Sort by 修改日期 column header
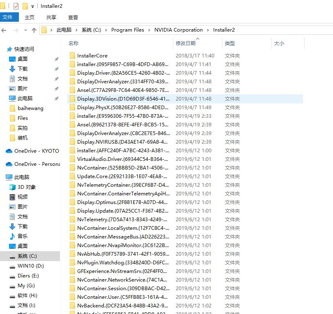Image resolution: width=333 pixels, height=314 pixels. (x=186, y=44)
